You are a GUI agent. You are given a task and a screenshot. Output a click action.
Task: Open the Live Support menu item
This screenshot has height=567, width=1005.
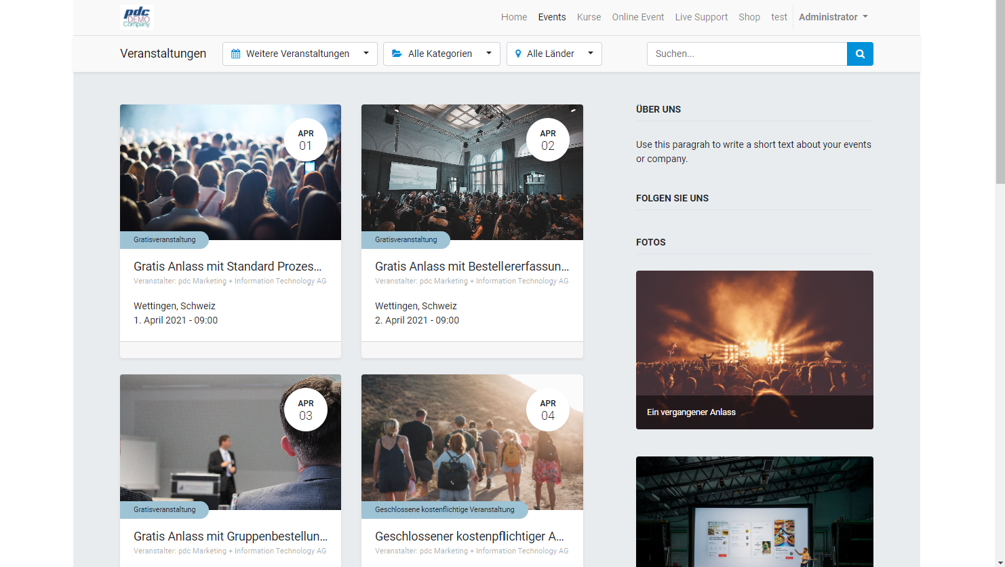[701, 17]
